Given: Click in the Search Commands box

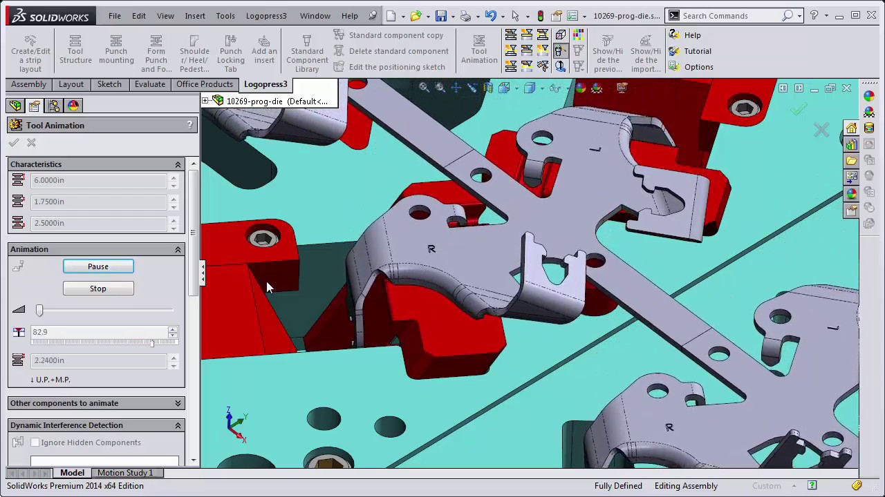Looking at the screenshot, I should [x=732, y=16].
